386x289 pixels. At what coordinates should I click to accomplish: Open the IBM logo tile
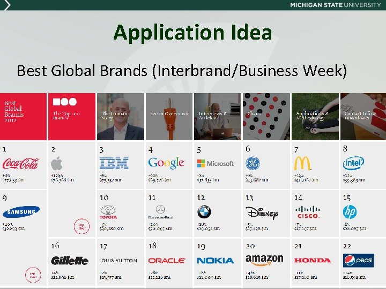[x=114, y=163]
